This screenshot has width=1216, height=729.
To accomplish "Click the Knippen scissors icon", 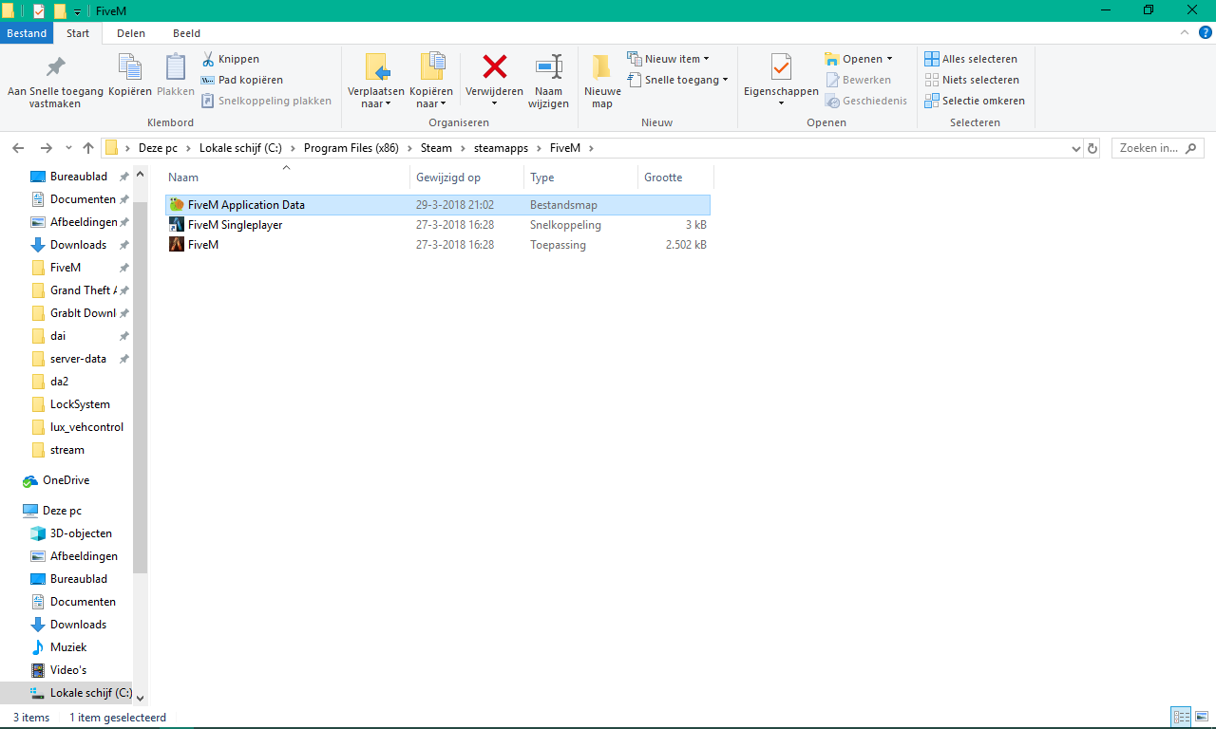I will 208,59.
